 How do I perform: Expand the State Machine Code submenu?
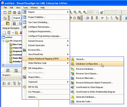click(68, 63)
